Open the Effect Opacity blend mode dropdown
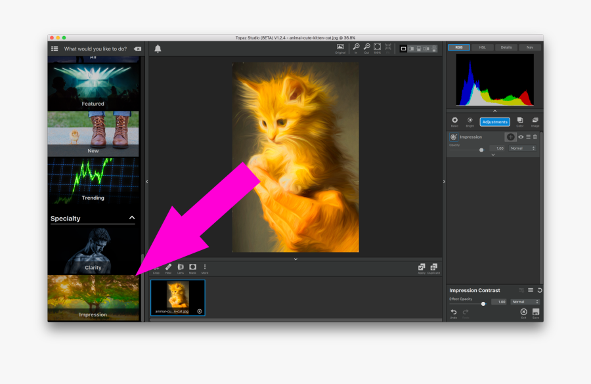The image size is (591, 384). click(525, 301)
